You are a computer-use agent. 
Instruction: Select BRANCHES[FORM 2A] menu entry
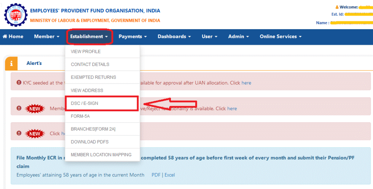[102, 129]
